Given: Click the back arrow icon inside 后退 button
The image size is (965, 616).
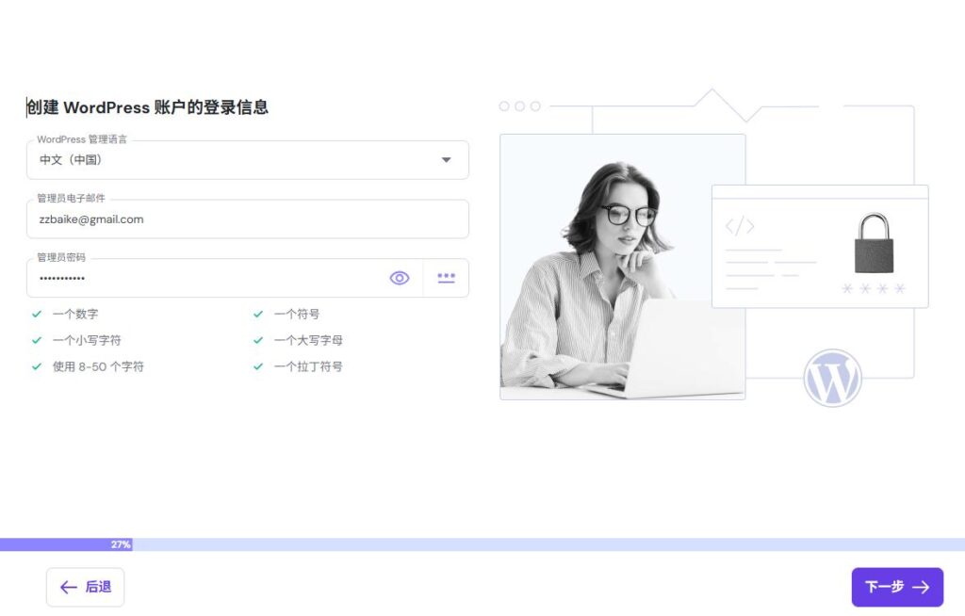Looking at the screenshot, I should [x=67, y=587].
